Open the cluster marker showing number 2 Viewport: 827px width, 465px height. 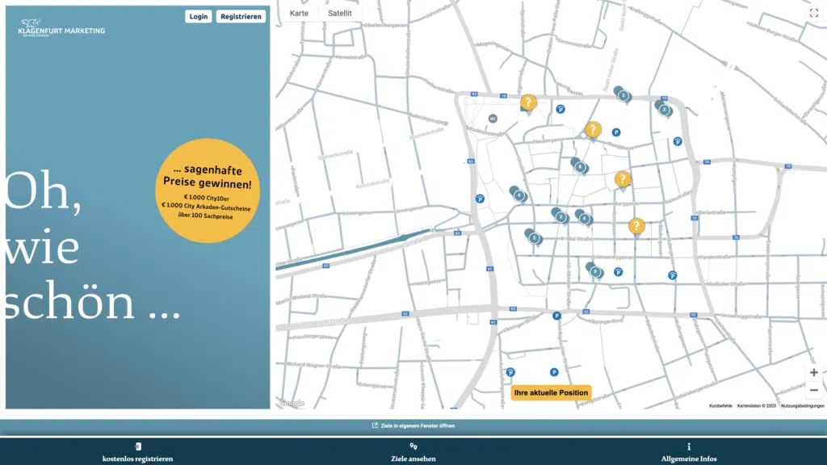pyautogui.click(x=560, y=216)
